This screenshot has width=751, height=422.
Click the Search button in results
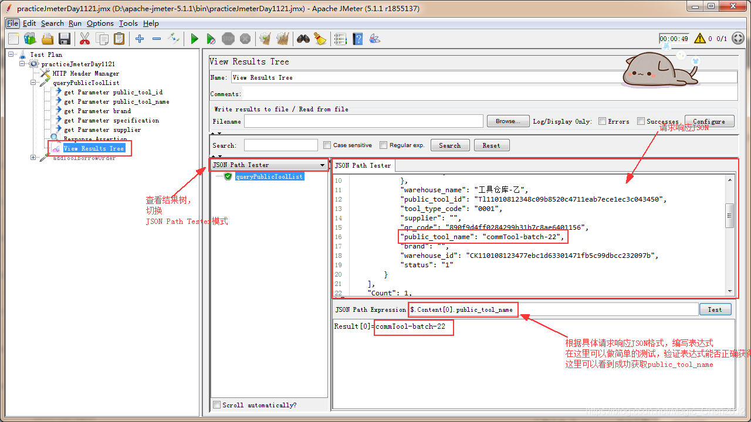(450, 145)
